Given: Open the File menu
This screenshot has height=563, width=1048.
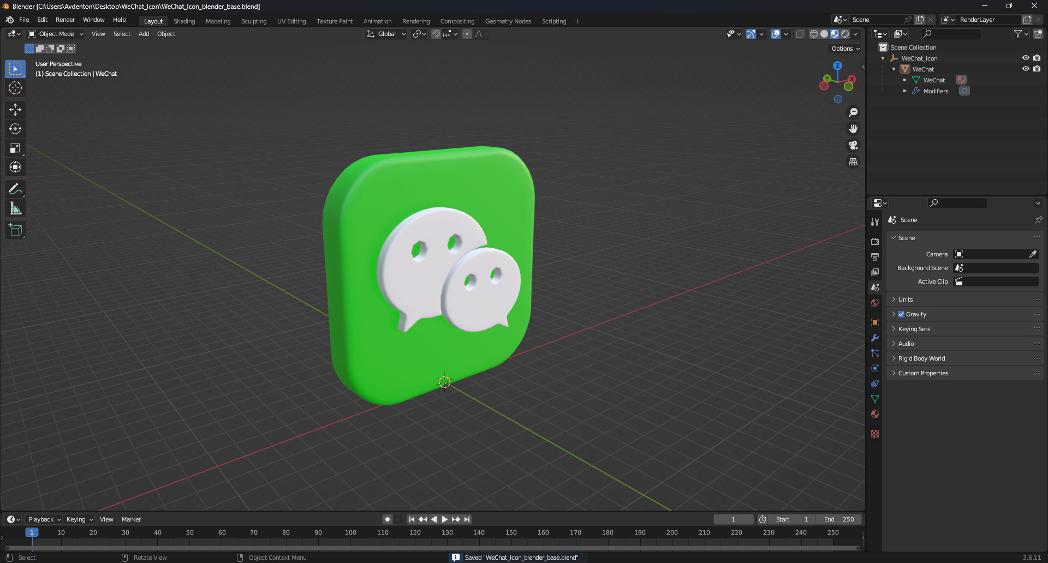Looking at the screenshot, I should pos(24,20).
